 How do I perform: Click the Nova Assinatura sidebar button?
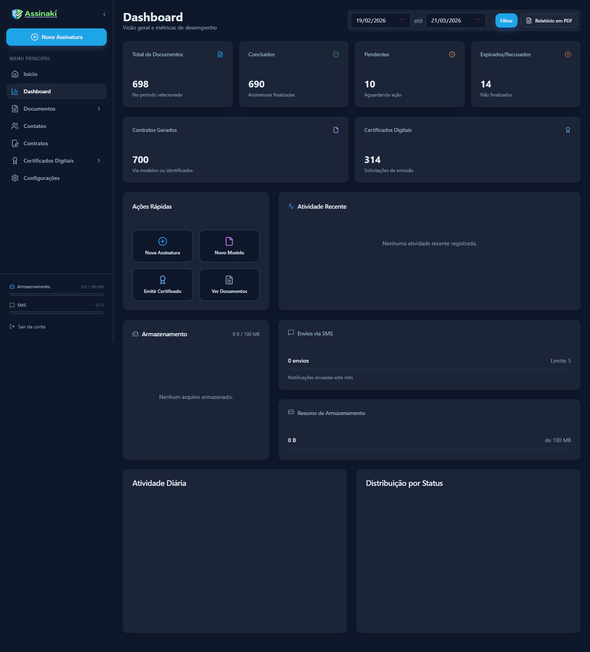coord(56,37)
